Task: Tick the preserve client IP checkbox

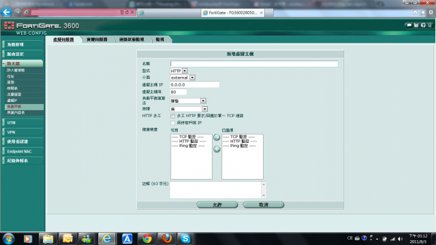Action: (172, 122)
